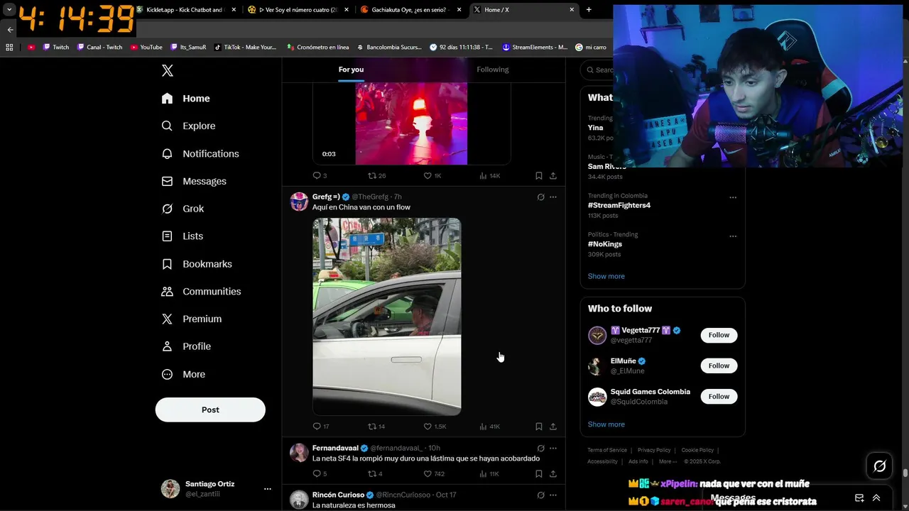Viewport: 909px width, 511px height.
Task: Open more menu on Fernandavaal's tweet
Action: (x=553, y=449)
